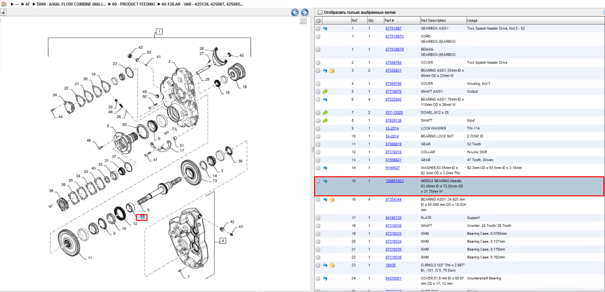The width and height of the screenshot is (605, 292).
Task: Add part 87751887C with its plus icon
Action: pos(318,36)
